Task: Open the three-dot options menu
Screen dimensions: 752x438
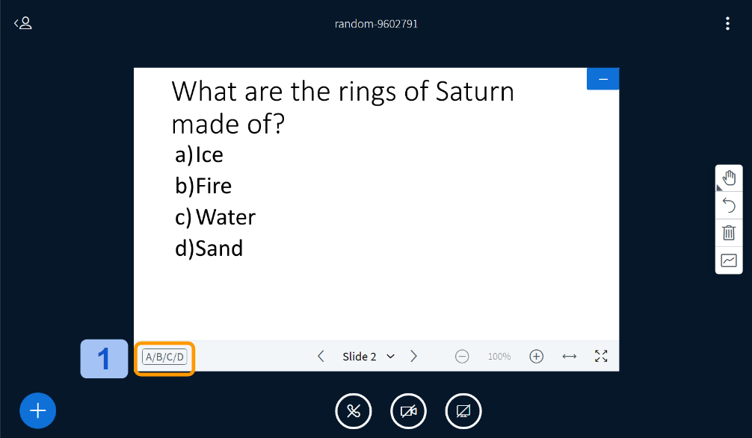Action: pos(727,24)
